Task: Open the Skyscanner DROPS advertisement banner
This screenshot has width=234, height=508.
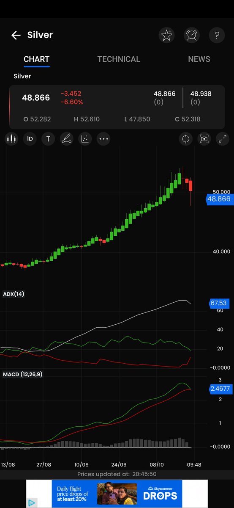Action: 117,494
